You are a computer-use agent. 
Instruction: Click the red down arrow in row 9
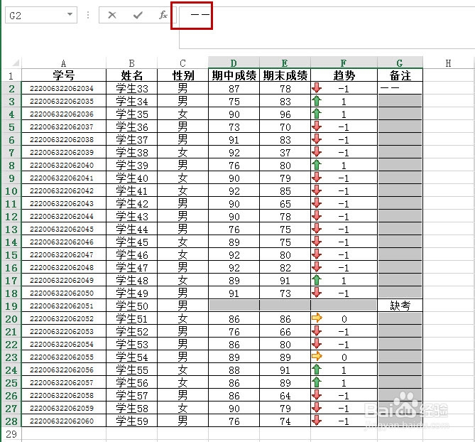click(x=317, y=178)
